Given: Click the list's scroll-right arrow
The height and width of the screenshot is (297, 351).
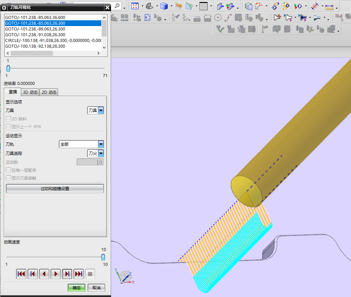Looking at the screenshot, I should tap(98, 53).
